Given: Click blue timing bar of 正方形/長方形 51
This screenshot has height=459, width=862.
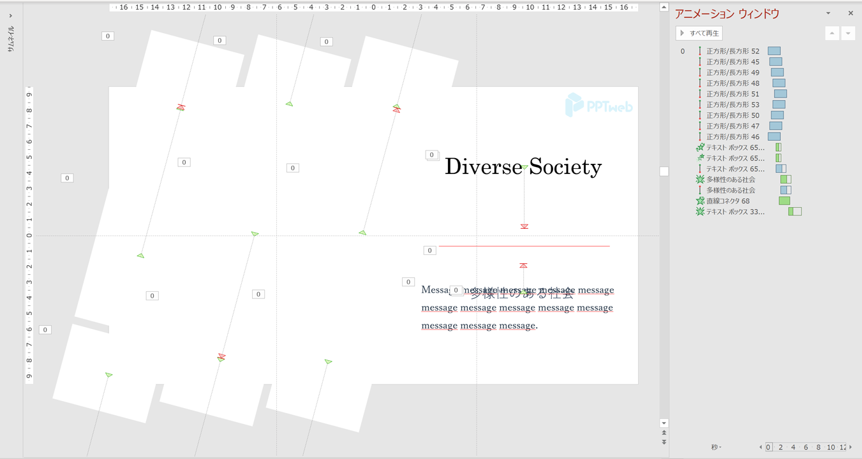Looking at the screenshot, I should (x=780, y=94).
